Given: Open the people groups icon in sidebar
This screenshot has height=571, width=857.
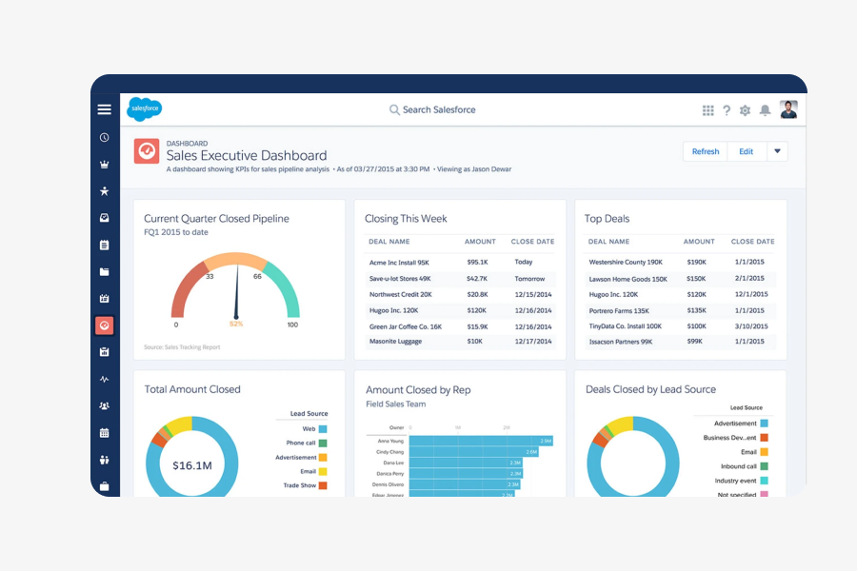Looking at the screenshot, I should click(x=105, y=405).
